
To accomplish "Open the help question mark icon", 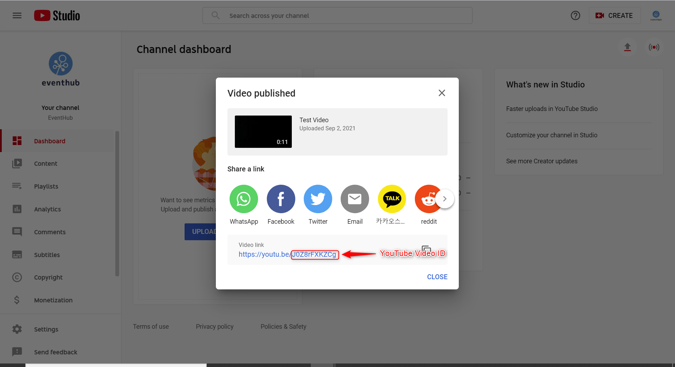I will point(575,15).
